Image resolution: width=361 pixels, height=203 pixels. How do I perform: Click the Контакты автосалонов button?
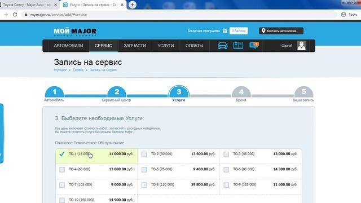(281, 31)
